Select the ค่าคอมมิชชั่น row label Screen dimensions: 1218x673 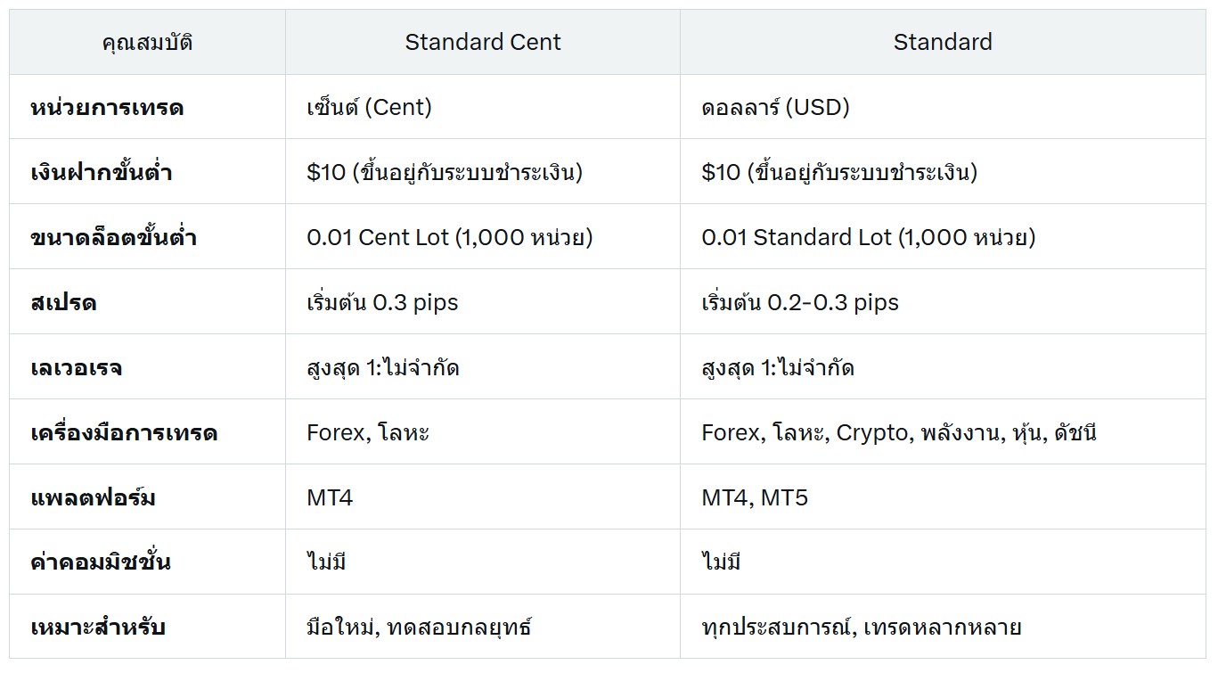pos(101,562)
